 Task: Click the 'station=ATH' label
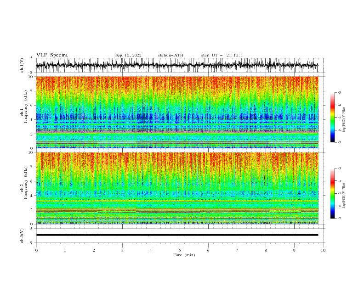[171, 55]
